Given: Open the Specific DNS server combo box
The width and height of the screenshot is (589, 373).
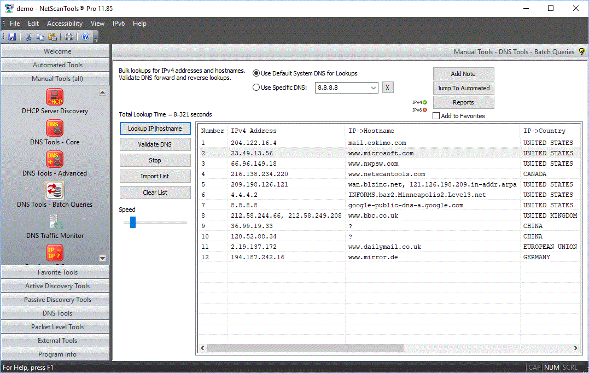Looking at the screenshot, I should [x=346, y=88].
